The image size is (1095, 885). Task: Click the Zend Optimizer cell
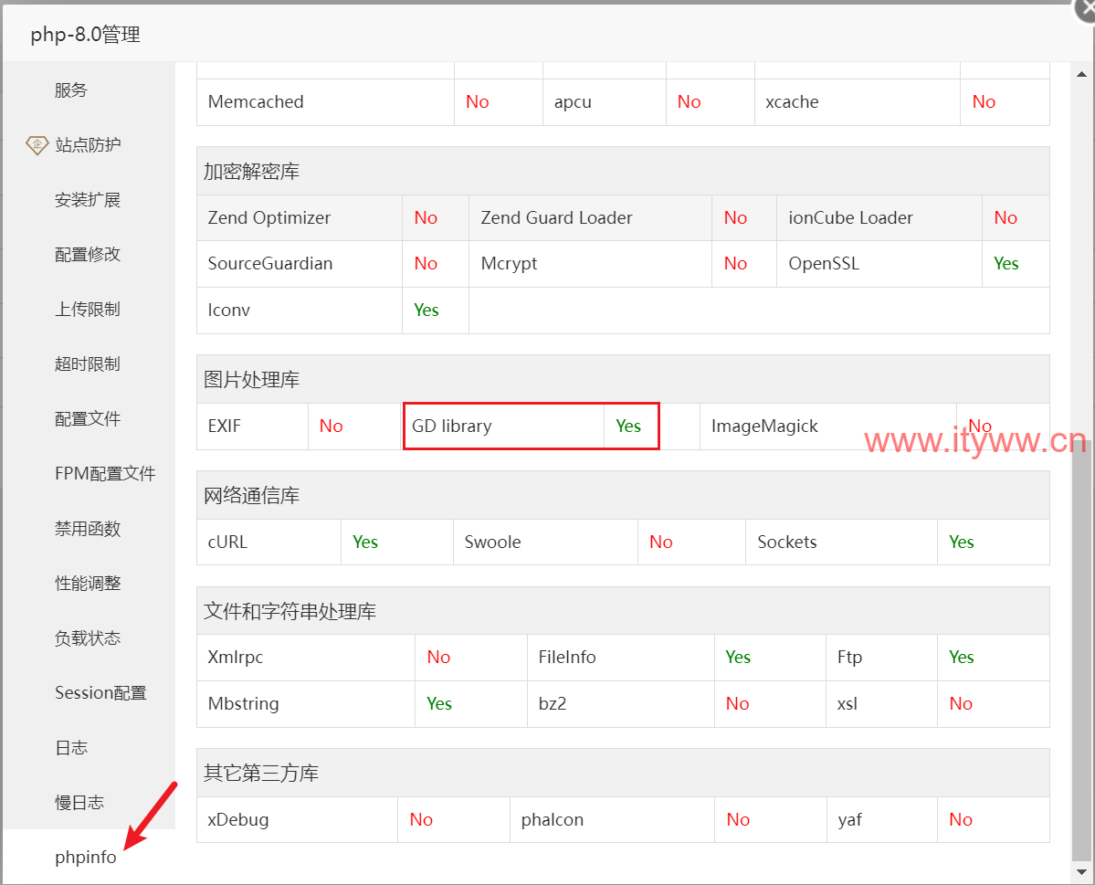pyautogui.click(x=300, y=218)
